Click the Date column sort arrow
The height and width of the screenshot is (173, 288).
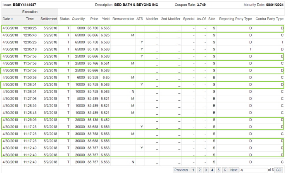pyautogui.click(x=12, y=19)
